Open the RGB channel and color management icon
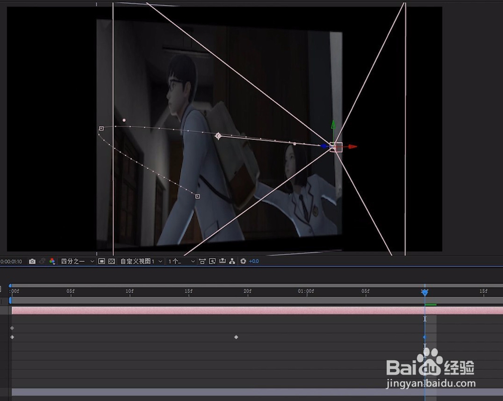 click(x=52, y=262)
